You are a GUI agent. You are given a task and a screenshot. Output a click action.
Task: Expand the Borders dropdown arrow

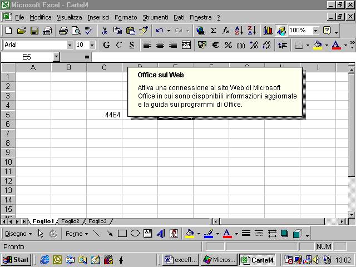(308, 45)
